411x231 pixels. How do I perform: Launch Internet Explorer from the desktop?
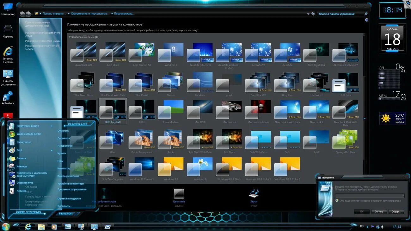8,55
